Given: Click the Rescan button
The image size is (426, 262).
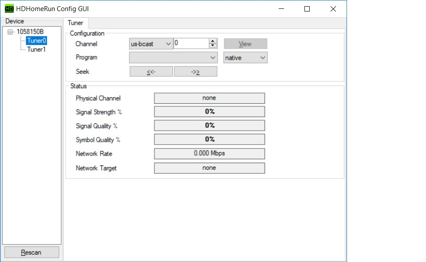Looking at the screenshot, I should (x=32, y=252).
